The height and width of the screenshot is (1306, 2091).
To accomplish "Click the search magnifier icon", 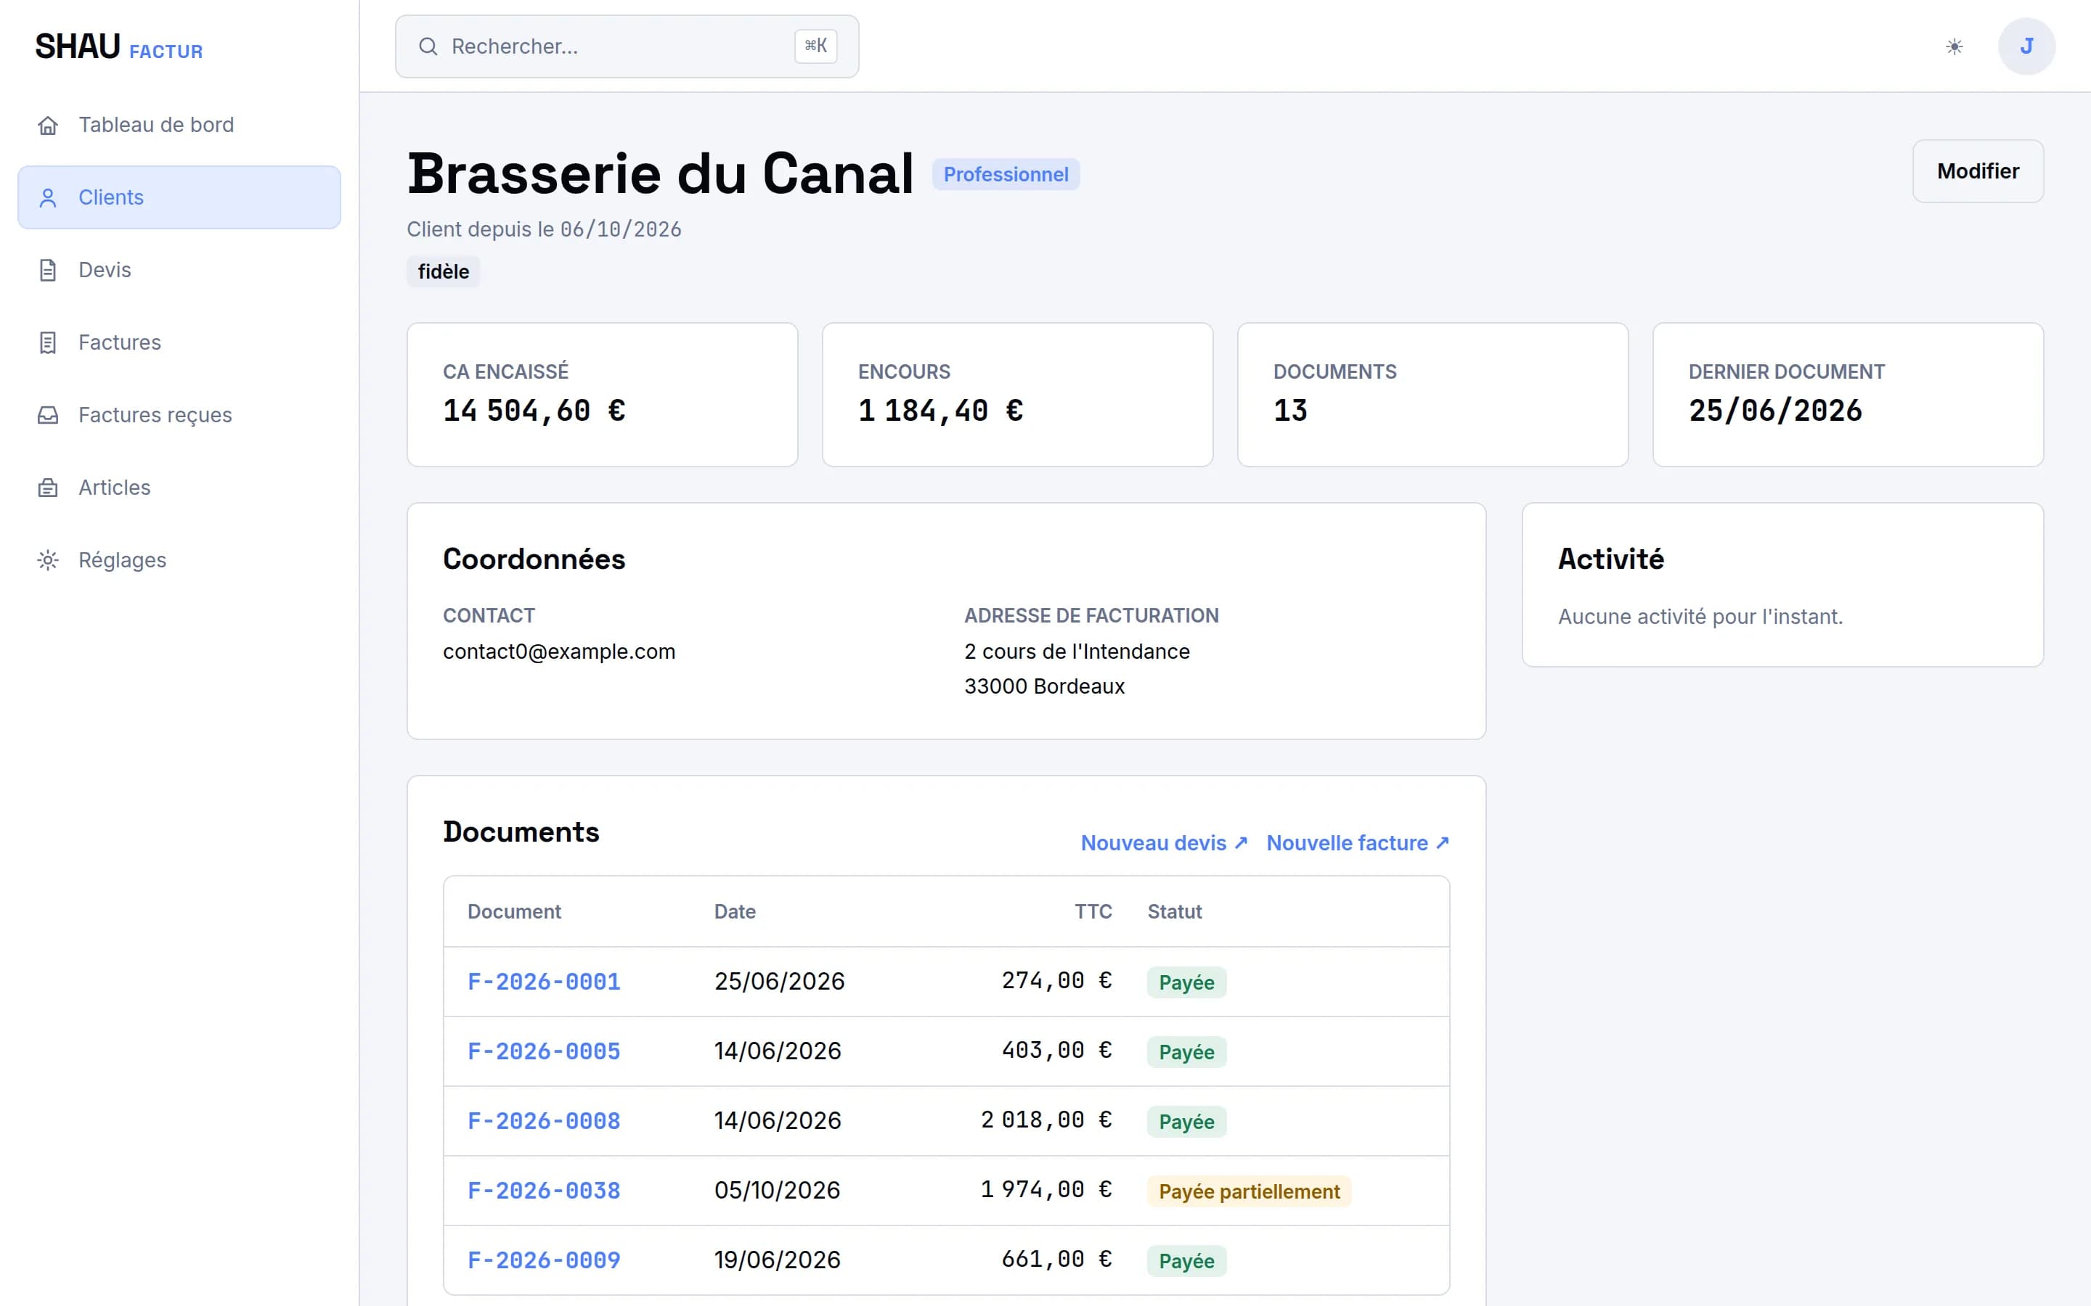I will pyautogui.click(x=428, y=46).
